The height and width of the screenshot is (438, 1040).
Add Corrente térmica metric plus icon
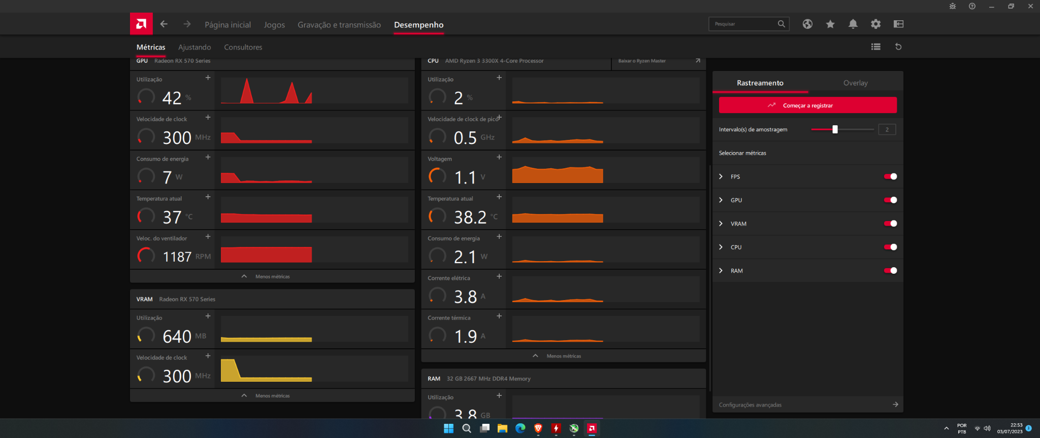pyautogui.click(x=499, y=316)
